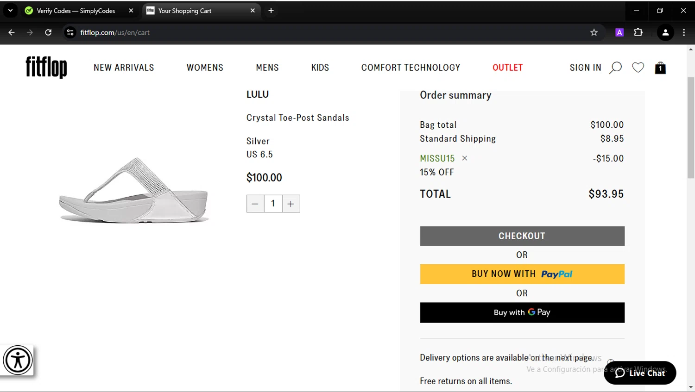Open the browser extensions puzzle icon
The width and height of the screenshot is (695, 392).
638,32
